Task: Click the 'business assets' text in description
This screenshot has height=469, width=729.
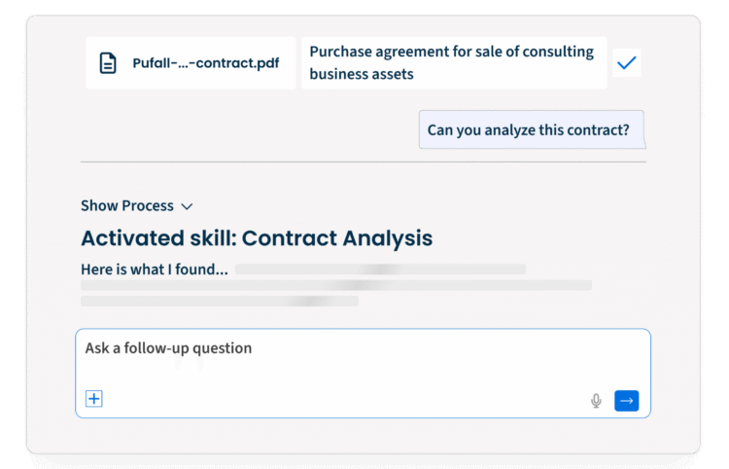Action: click(362, 74)
